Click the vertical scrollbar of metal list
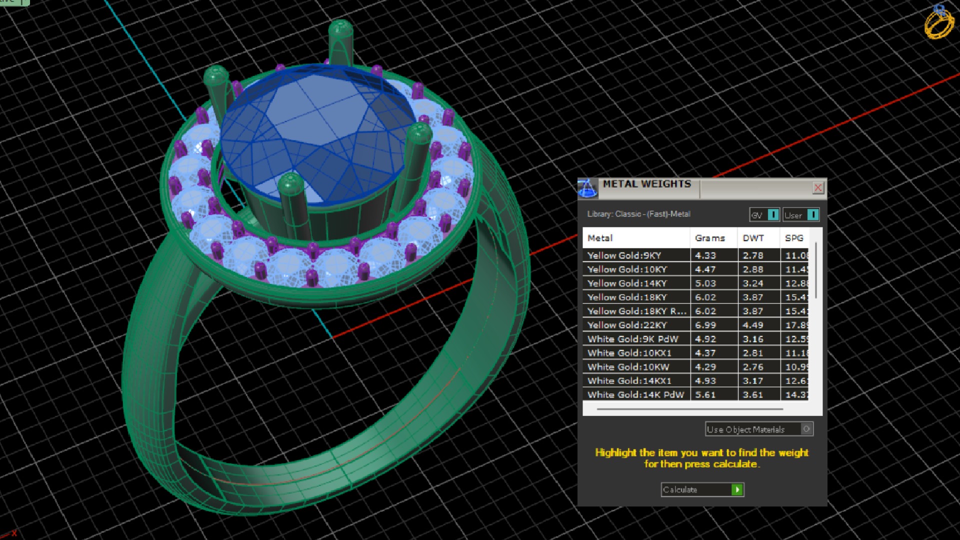Image resolution: width=960 pixels, height=540 pixels. (x=816, y=270)
